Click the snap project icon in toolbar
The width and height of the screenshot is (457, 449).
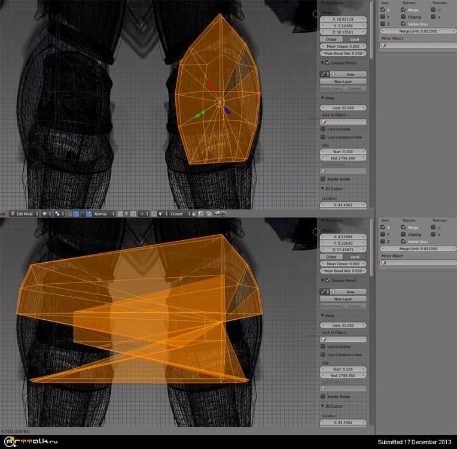click(201, 214)
